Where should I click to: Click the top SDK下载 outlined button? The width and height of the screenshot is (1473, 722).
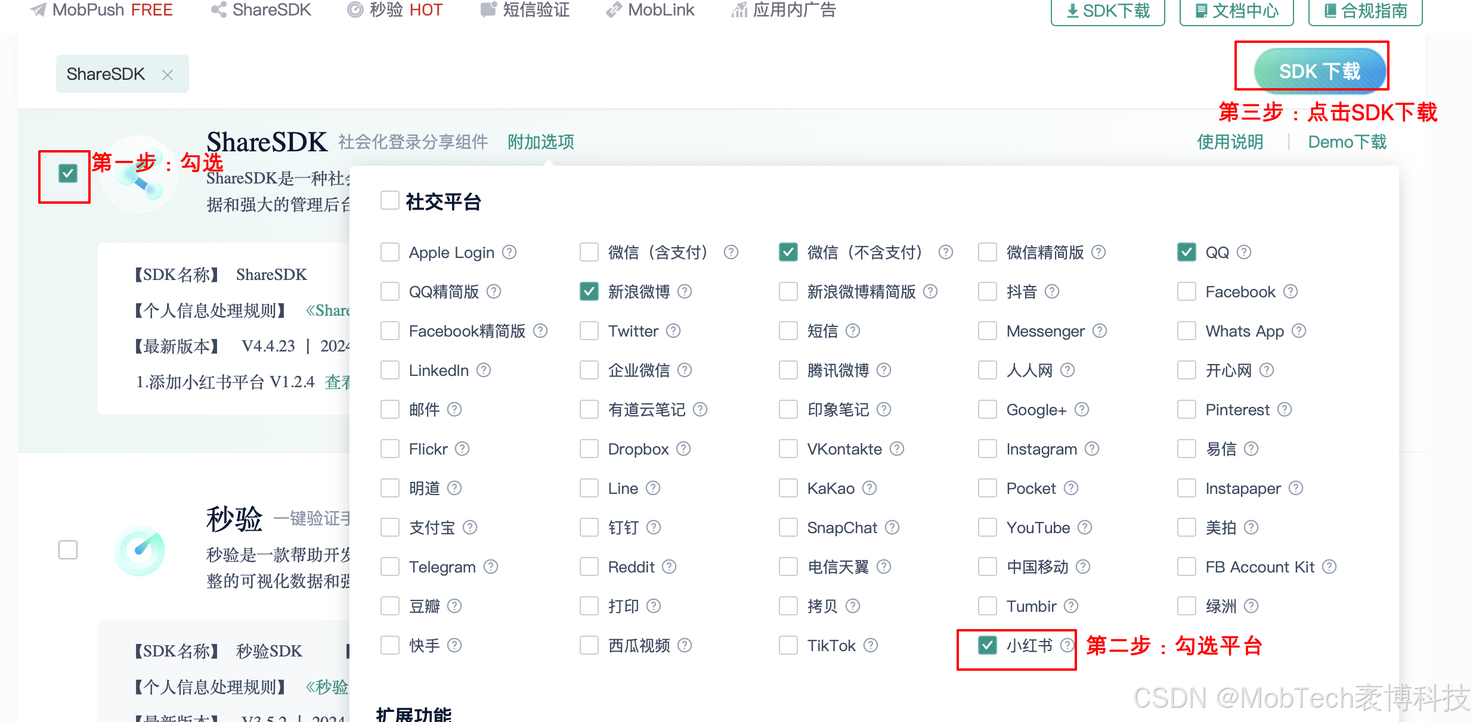[x=1108, y=11]
